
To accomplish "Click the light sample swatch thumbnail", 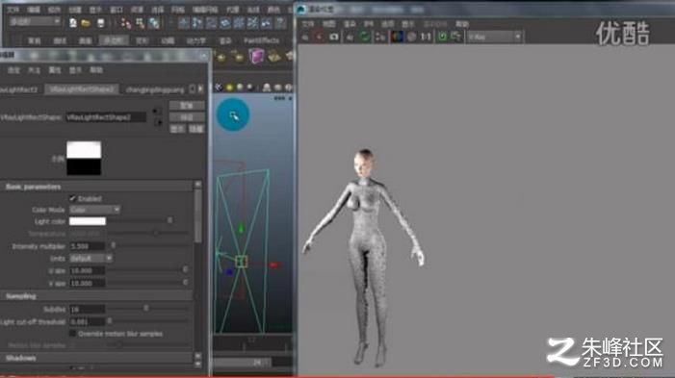I will point(84,158).
